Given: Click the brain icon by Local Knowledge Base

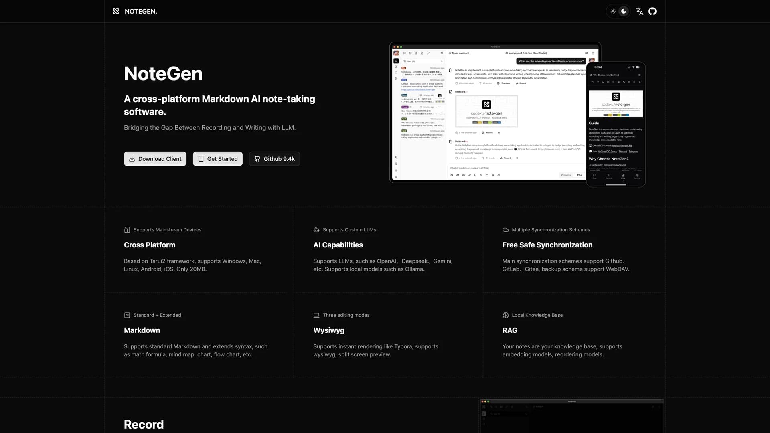Looking at the screenshot, I should (506, 315).
